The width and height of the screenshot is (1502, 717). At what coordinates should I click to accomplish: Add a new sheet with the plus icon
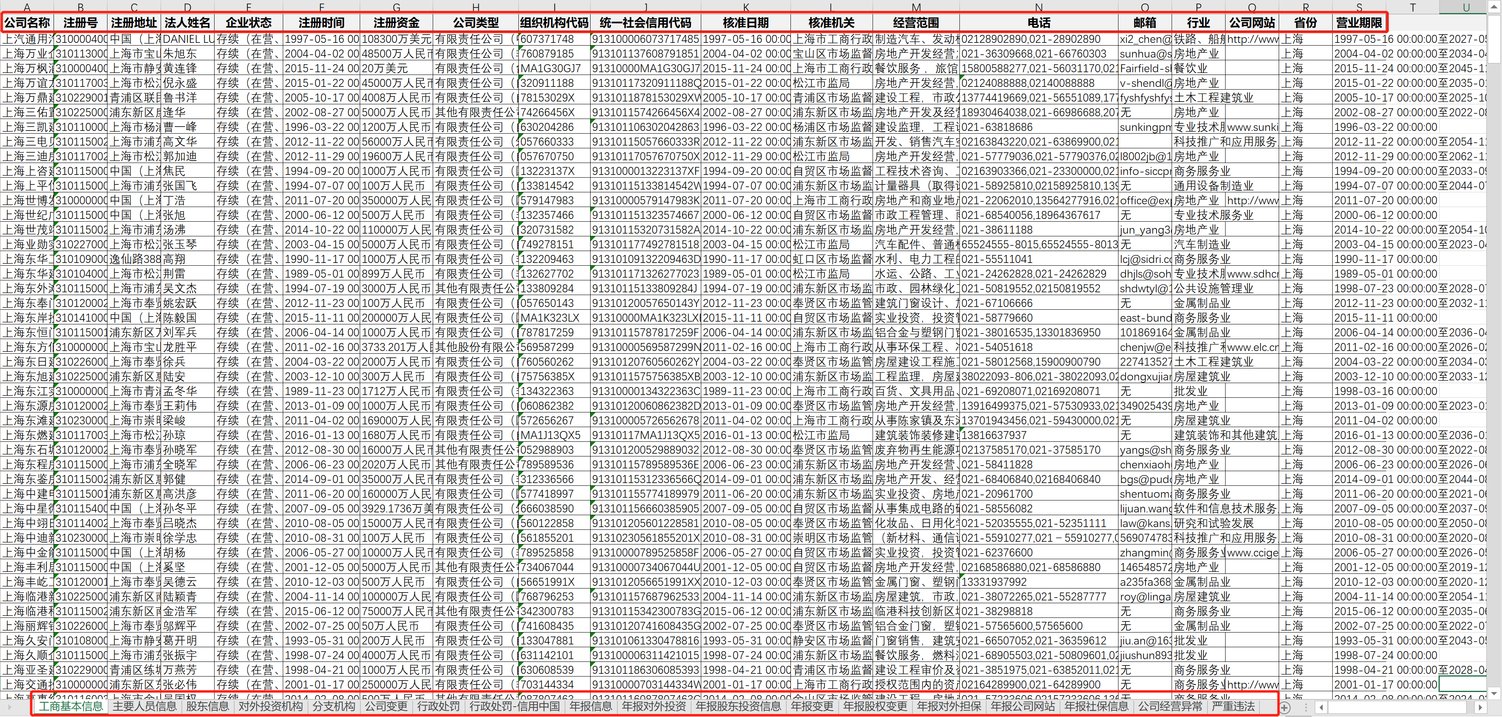[1285, 707]
